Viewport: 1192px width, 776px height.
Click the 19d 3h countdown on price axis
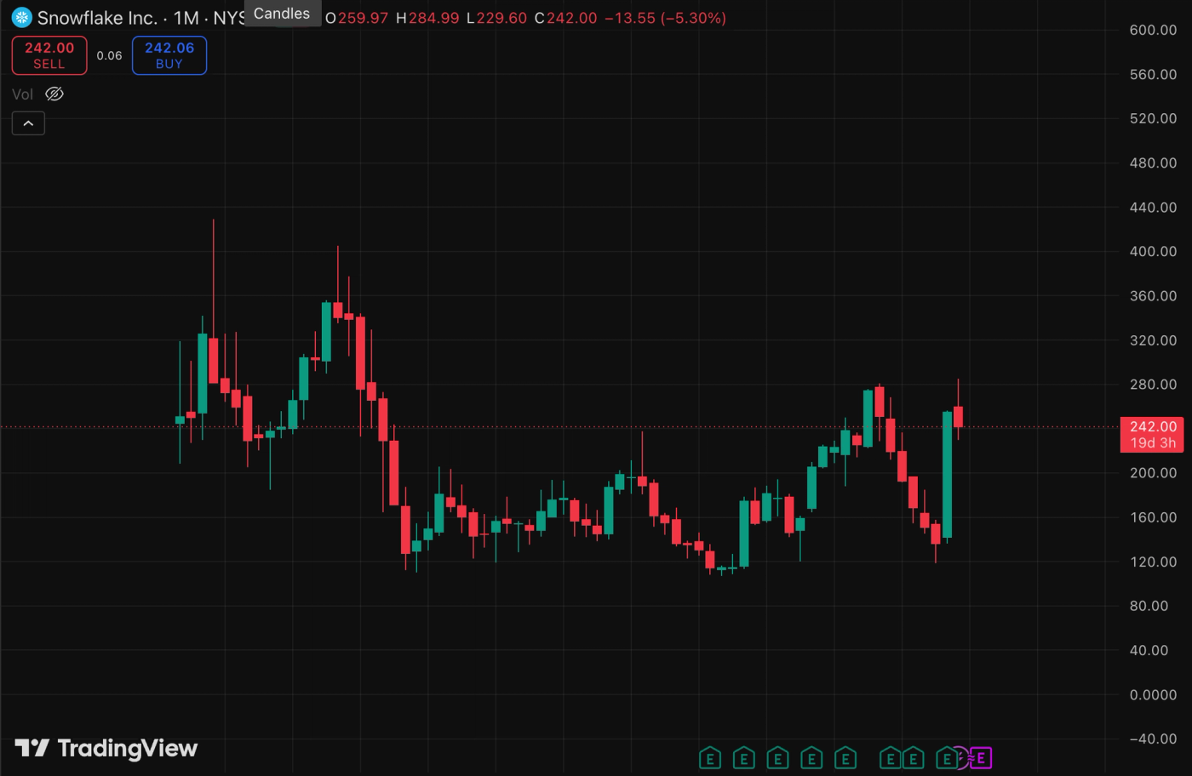(1153, 443)
